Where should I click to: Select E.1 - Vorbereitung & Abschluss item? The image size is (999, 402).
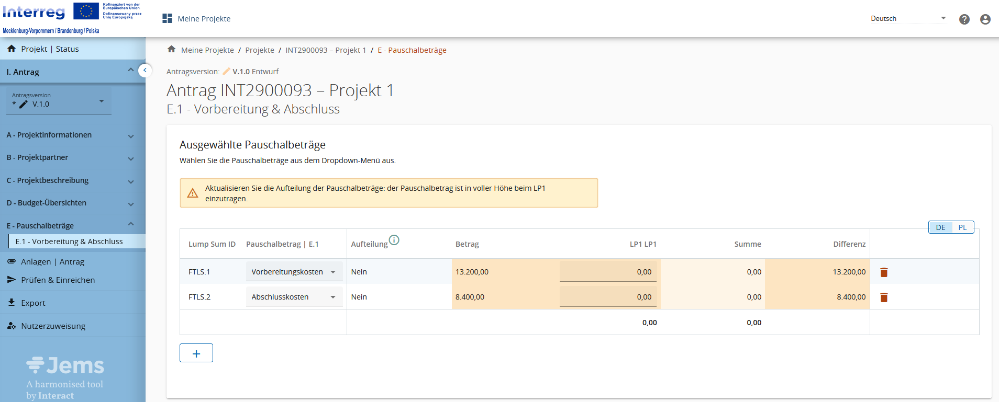69,242
